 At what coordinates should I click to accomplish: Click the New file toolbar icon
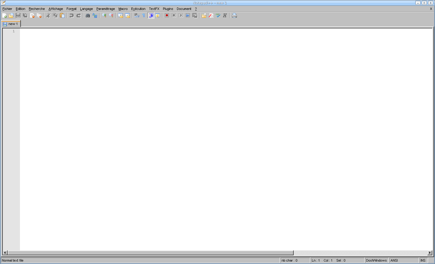(x=4, y=15)
